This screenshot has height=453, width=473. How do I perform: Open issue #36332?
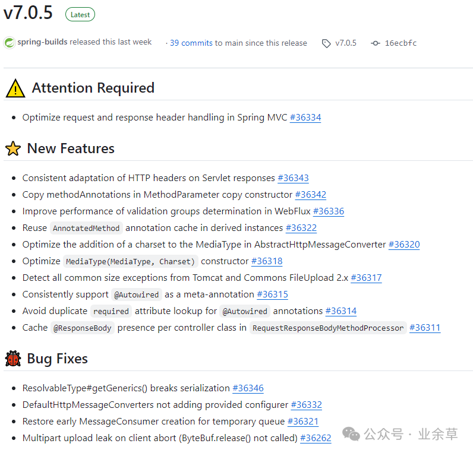pyautogui.click(x=306, y=404)
